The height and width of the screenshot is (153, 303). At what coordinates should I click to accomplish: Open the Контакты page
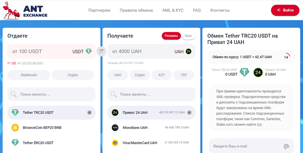click(x=220, y=10)
